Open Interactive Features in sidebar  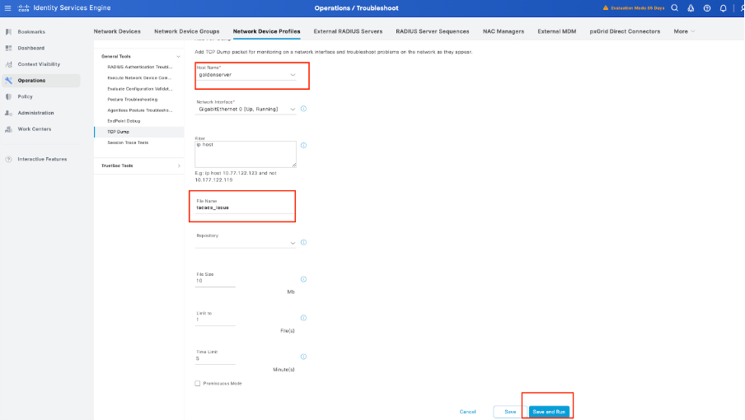click(x=42, y=160)
